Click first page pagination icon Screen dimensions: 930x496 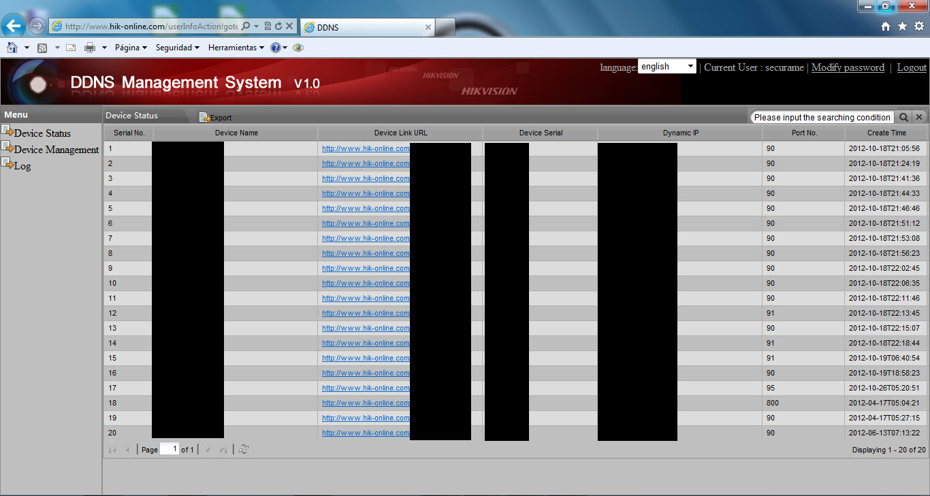pyautogui.click(x=112, y=449)
